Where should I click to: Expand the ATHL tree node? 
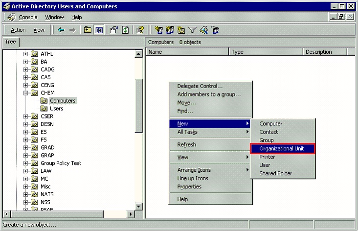pyautogui.click(x=25, y=54)
